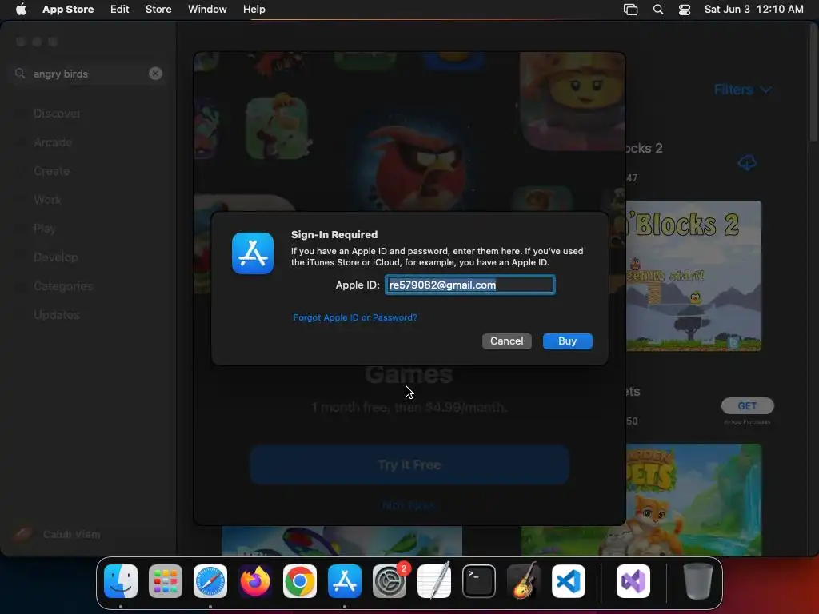This screenshot has width=819, height=614.
Task: Click the screen mirroring menu bar icon
Action: [x=630, y=10]
